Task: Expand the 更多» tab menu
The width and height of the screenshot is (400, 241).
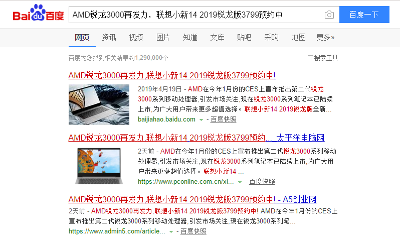Action: pyautogui.click(x=325, y=38)
